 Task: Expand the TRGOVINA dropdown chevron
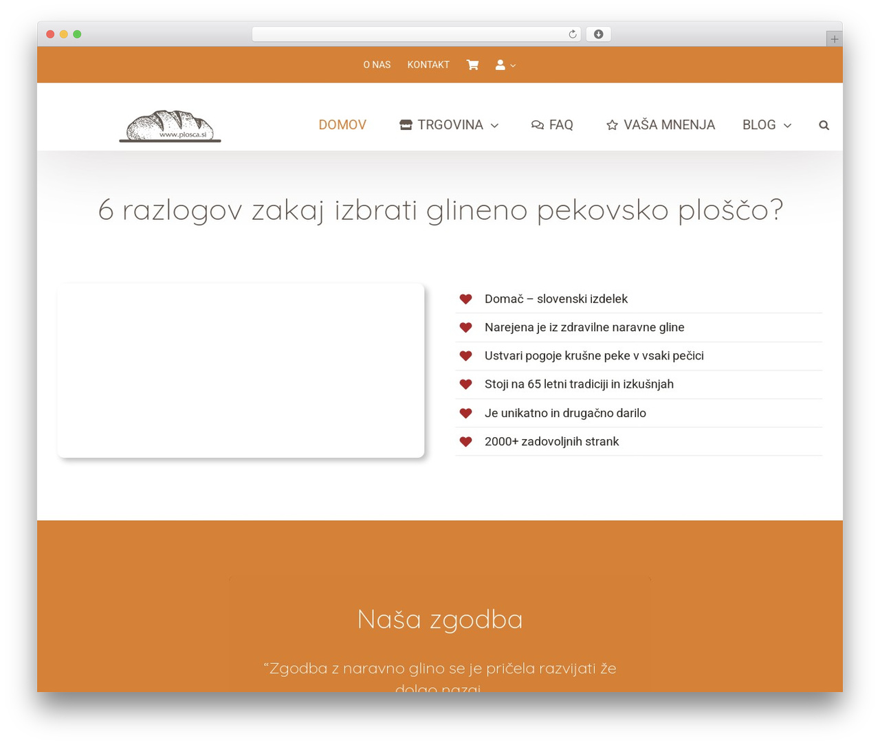[x=494, y=126]
